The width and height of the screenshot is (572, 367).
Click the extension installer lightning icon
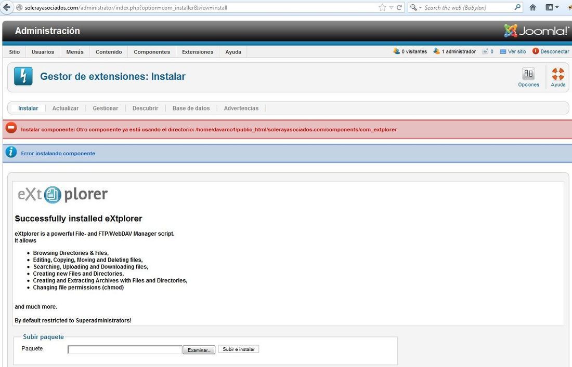click(x=23, y=76)
